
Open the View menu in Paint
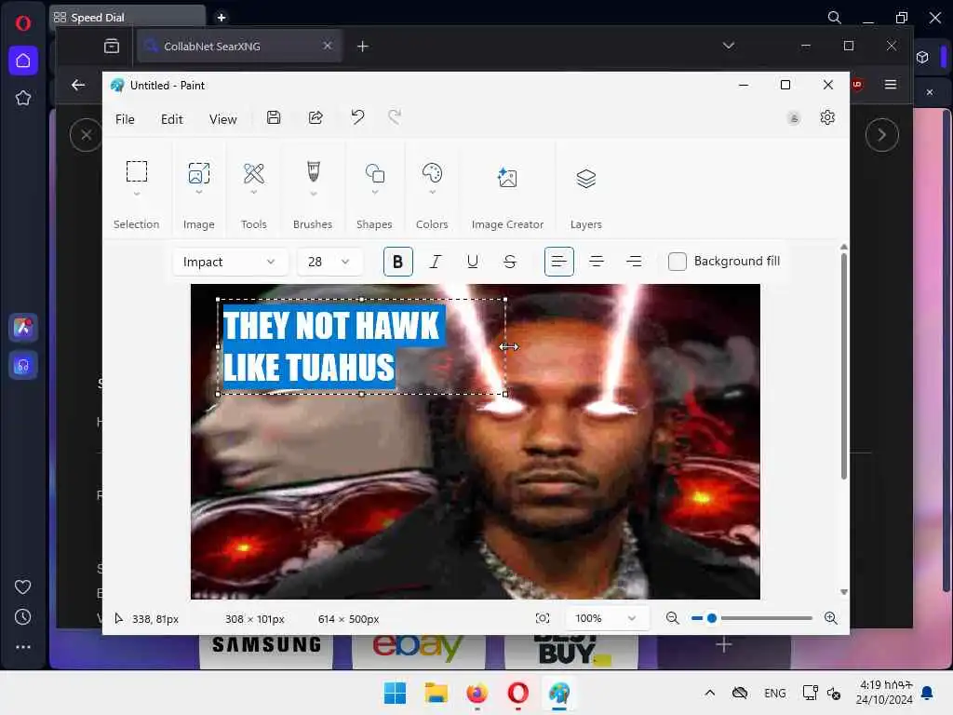click(223, 119)
